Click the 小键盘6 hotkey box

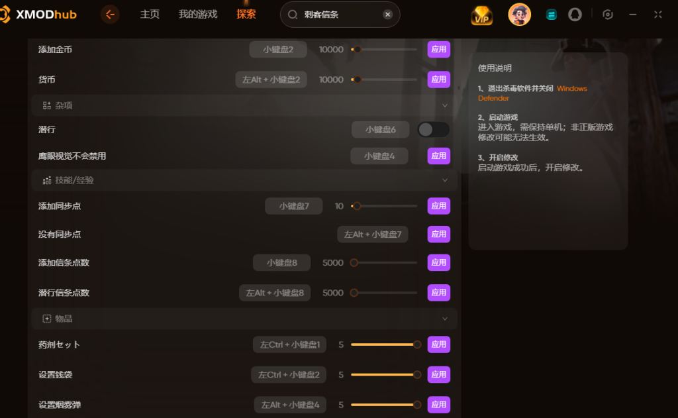tap(381, 129)
